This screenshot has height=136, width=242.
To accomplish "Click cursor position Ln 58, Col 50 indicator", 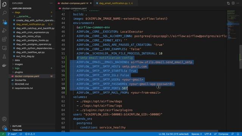I will pos(174,134).
